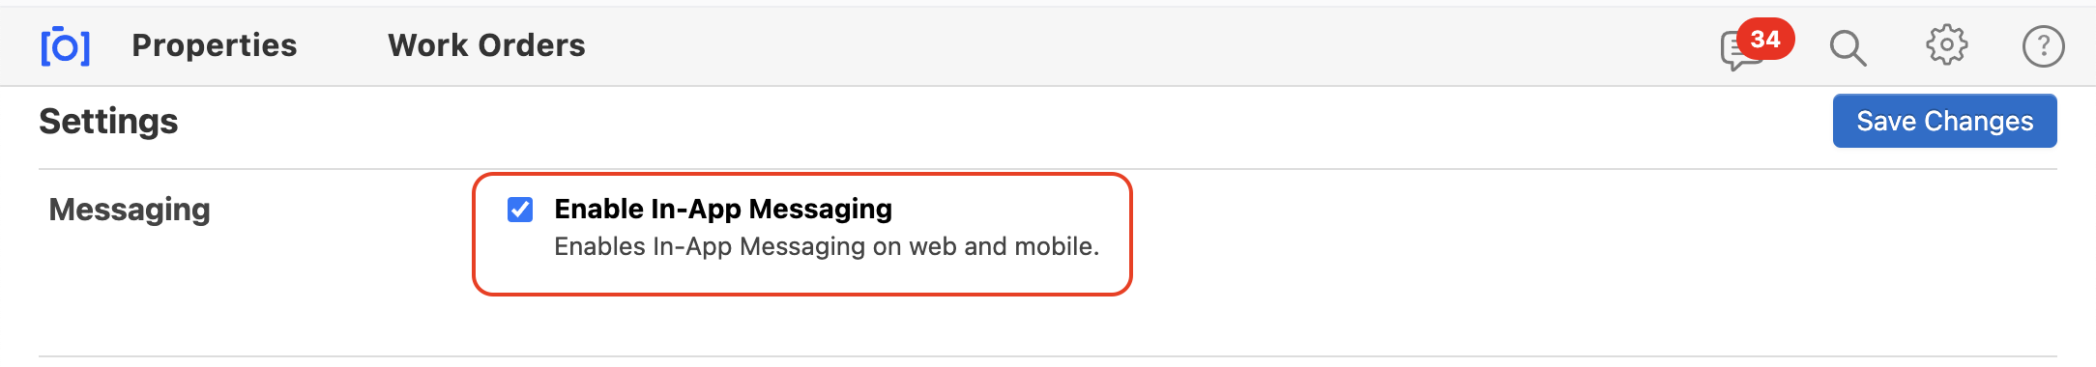This screenshot has width=2096, height=367.
Task: Toggle the Enable In-App Messaging checkbox
Action: click(x=520, y=210)
